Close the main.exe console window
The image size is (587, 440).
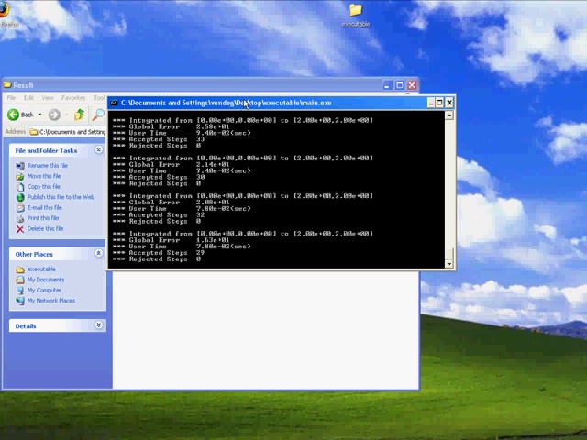(x=449, y=103)
